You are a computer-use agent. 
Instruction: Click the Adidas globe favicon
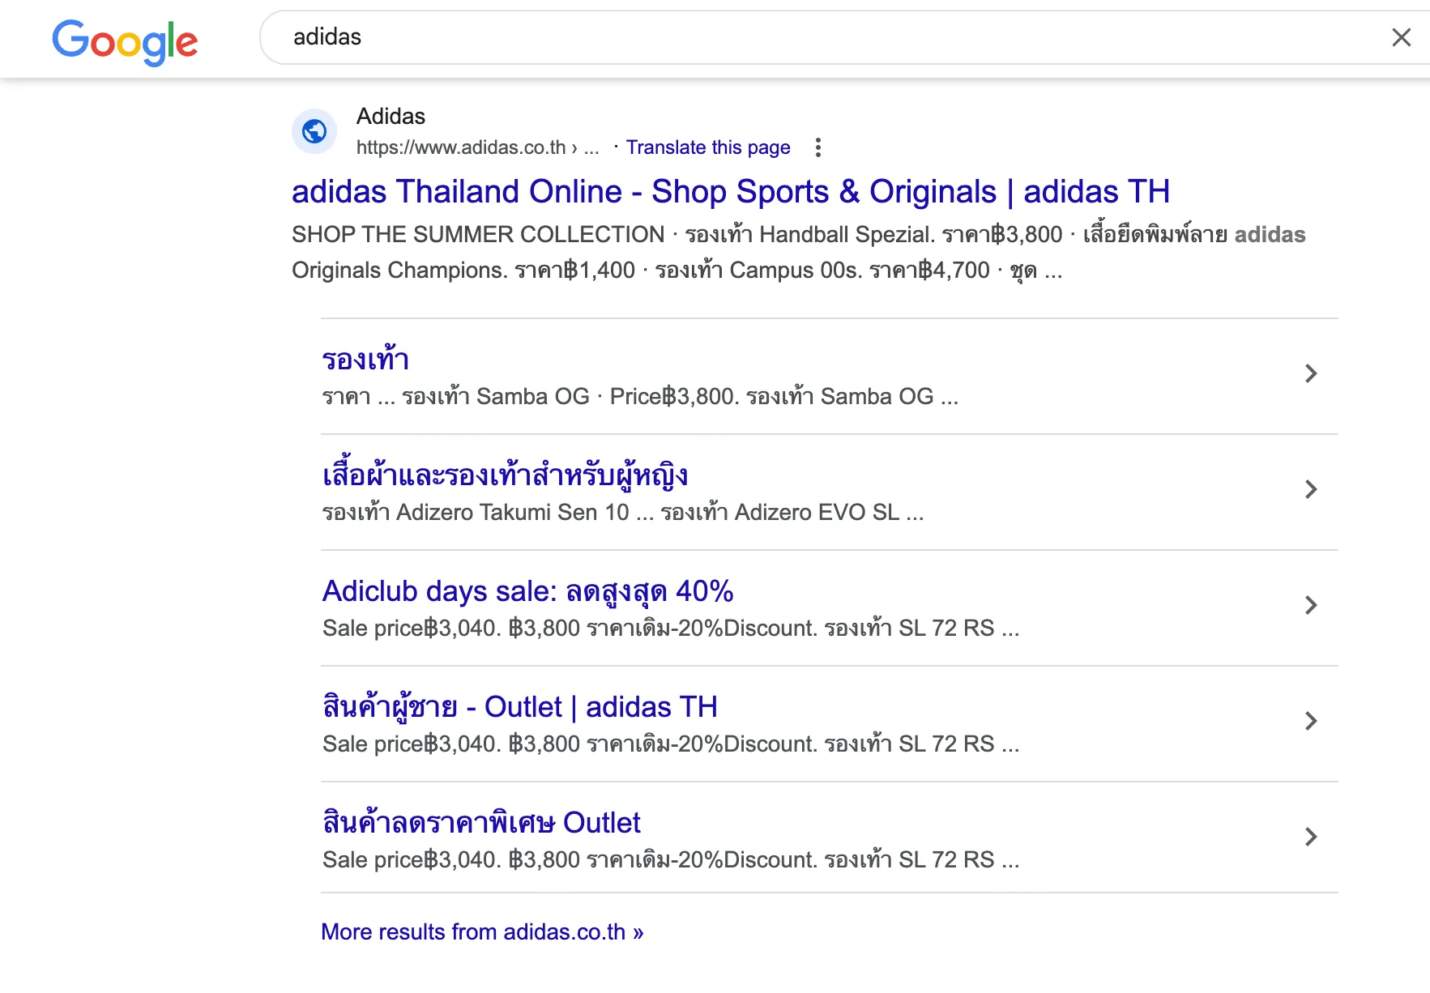pyautogui.click(x=314, y=131)
